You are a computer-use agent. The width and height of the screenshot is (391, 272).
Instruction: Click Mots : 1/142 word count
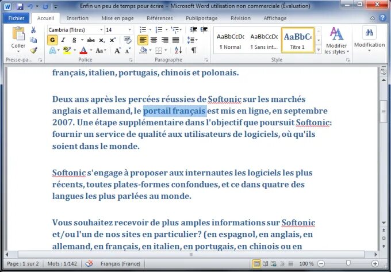click(62, 263)
